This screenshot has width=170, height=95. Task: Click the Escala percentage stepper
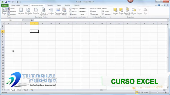(x=87, y=14)
